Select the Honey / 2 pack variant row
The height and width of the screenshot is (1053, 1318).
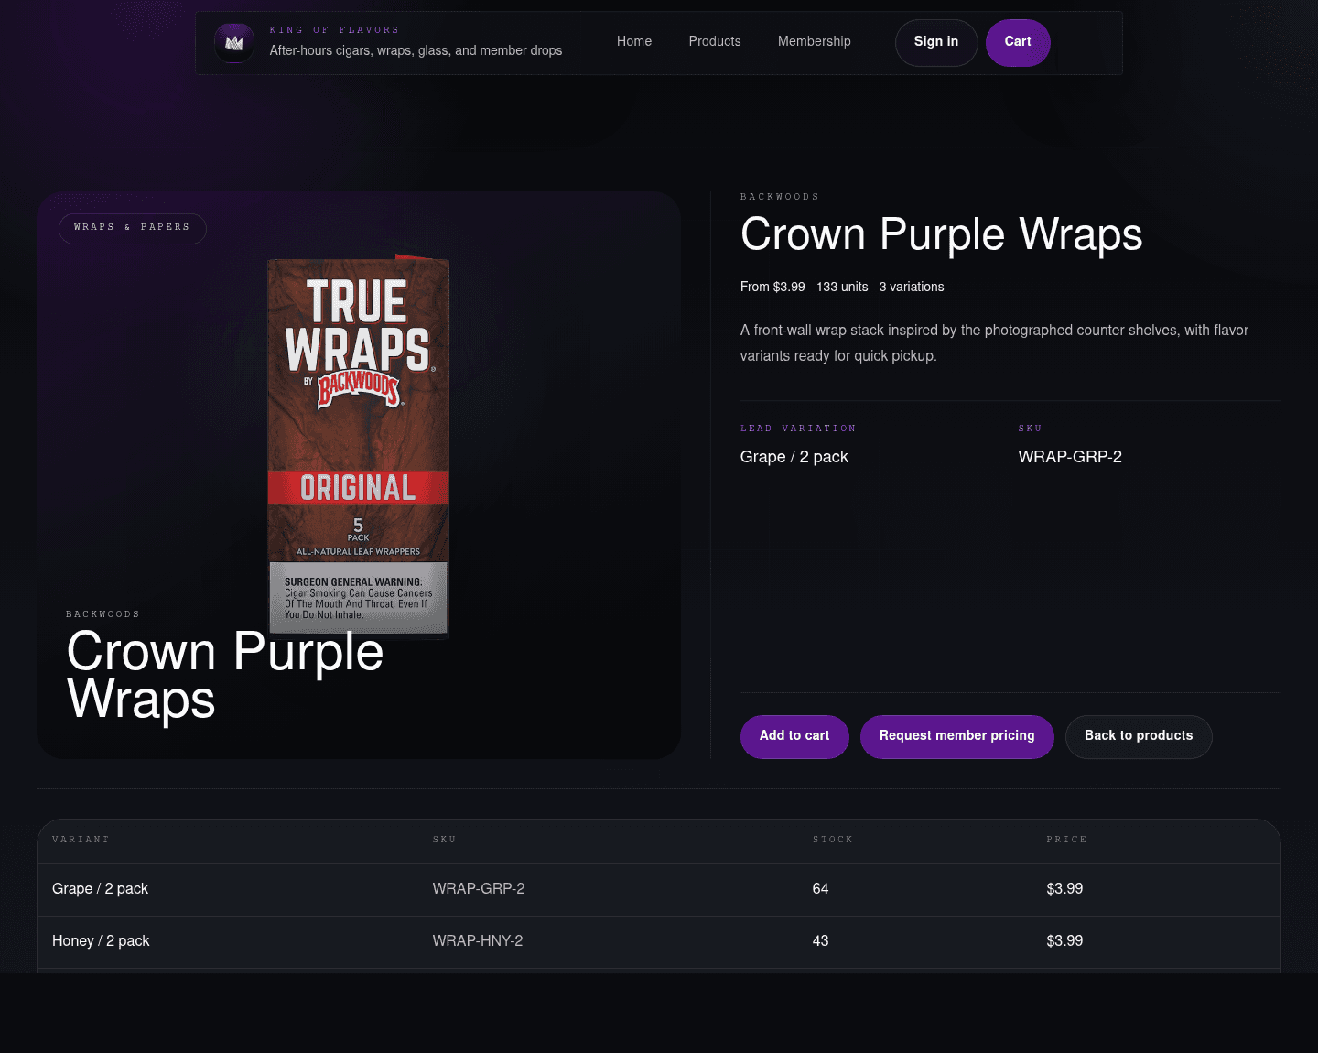tap(659, 941)
